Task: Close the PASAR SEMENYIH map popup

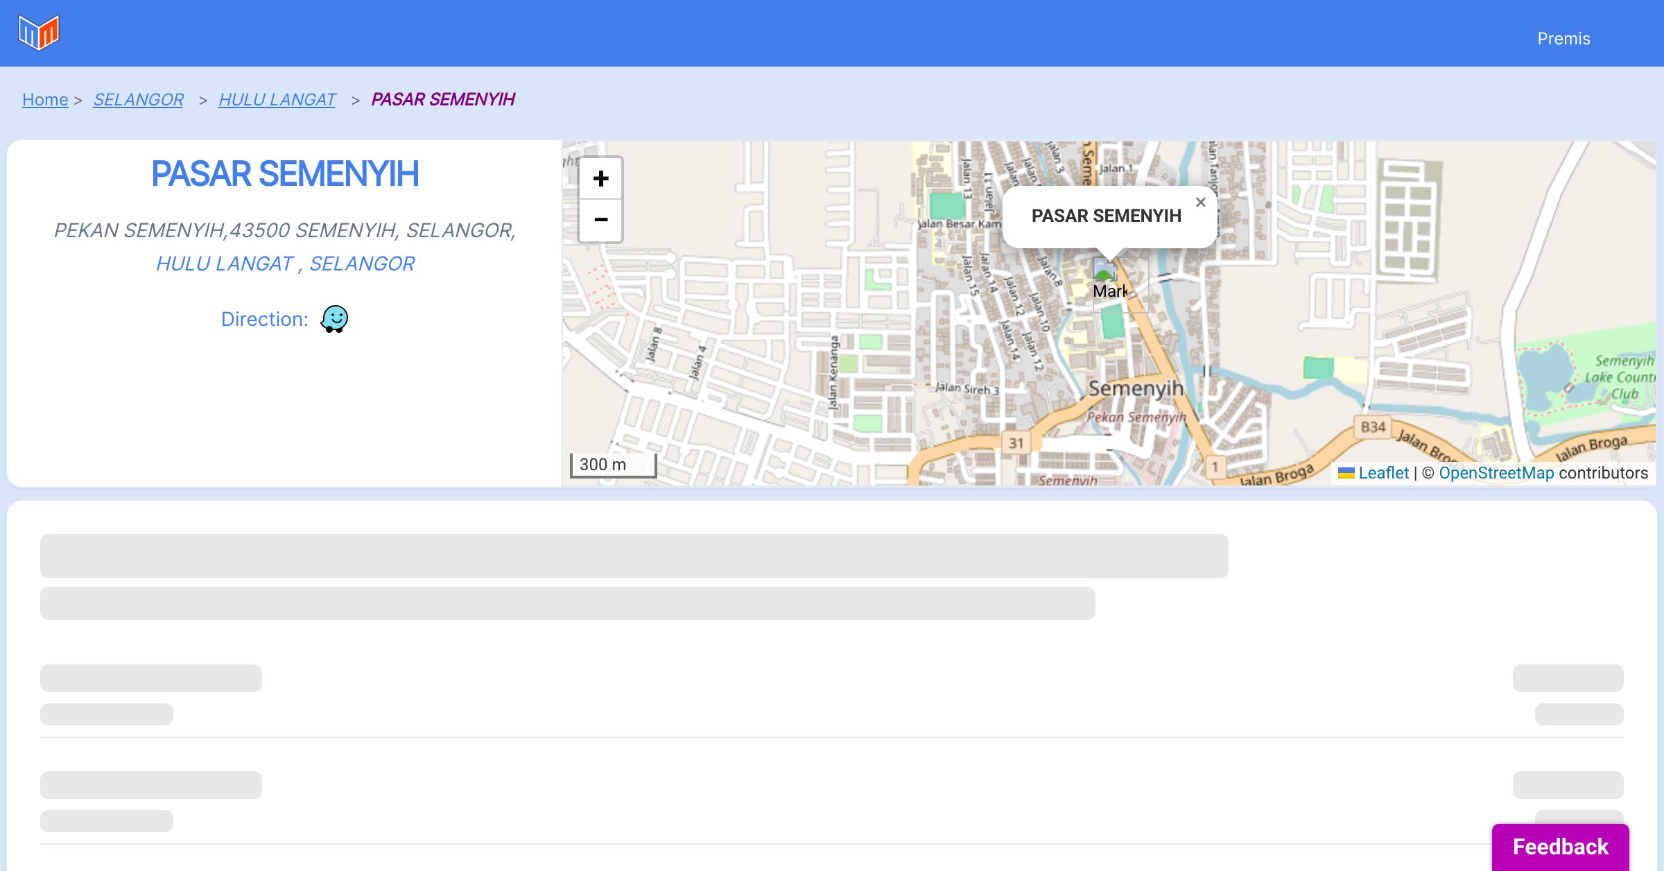Action: point(1201,202)
